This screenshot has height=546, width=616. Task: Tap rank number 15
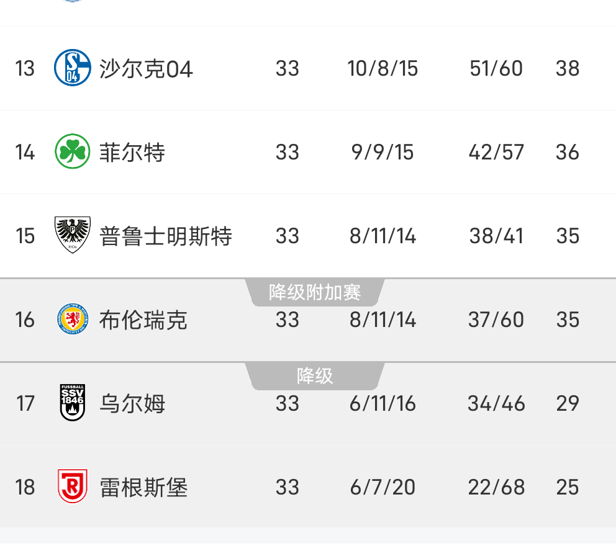[25, 236]
